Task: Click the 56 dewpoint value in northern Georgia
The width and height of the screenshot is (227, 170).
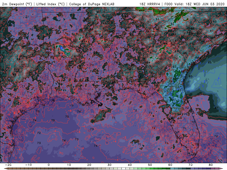Action: [x=152, y=46]
